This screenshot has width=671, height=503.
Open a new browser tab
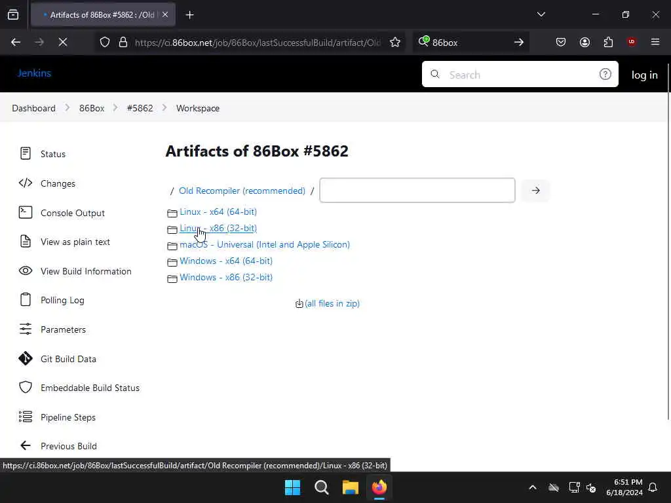click(x=189, y=15)
